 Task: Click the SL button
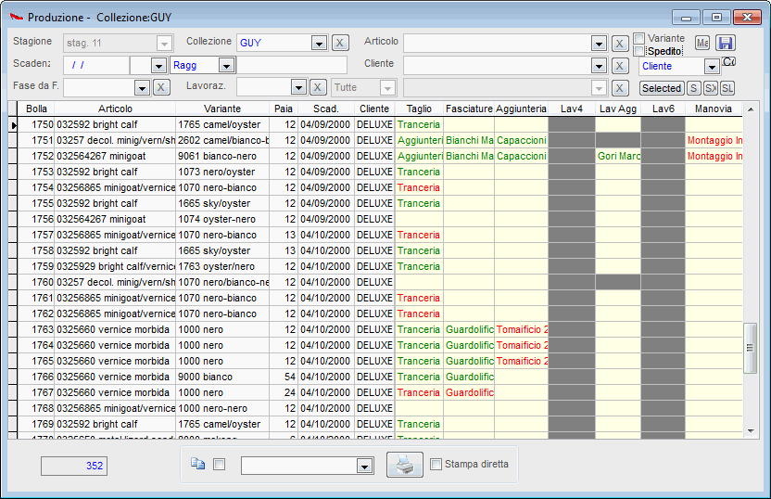(727, 88)
